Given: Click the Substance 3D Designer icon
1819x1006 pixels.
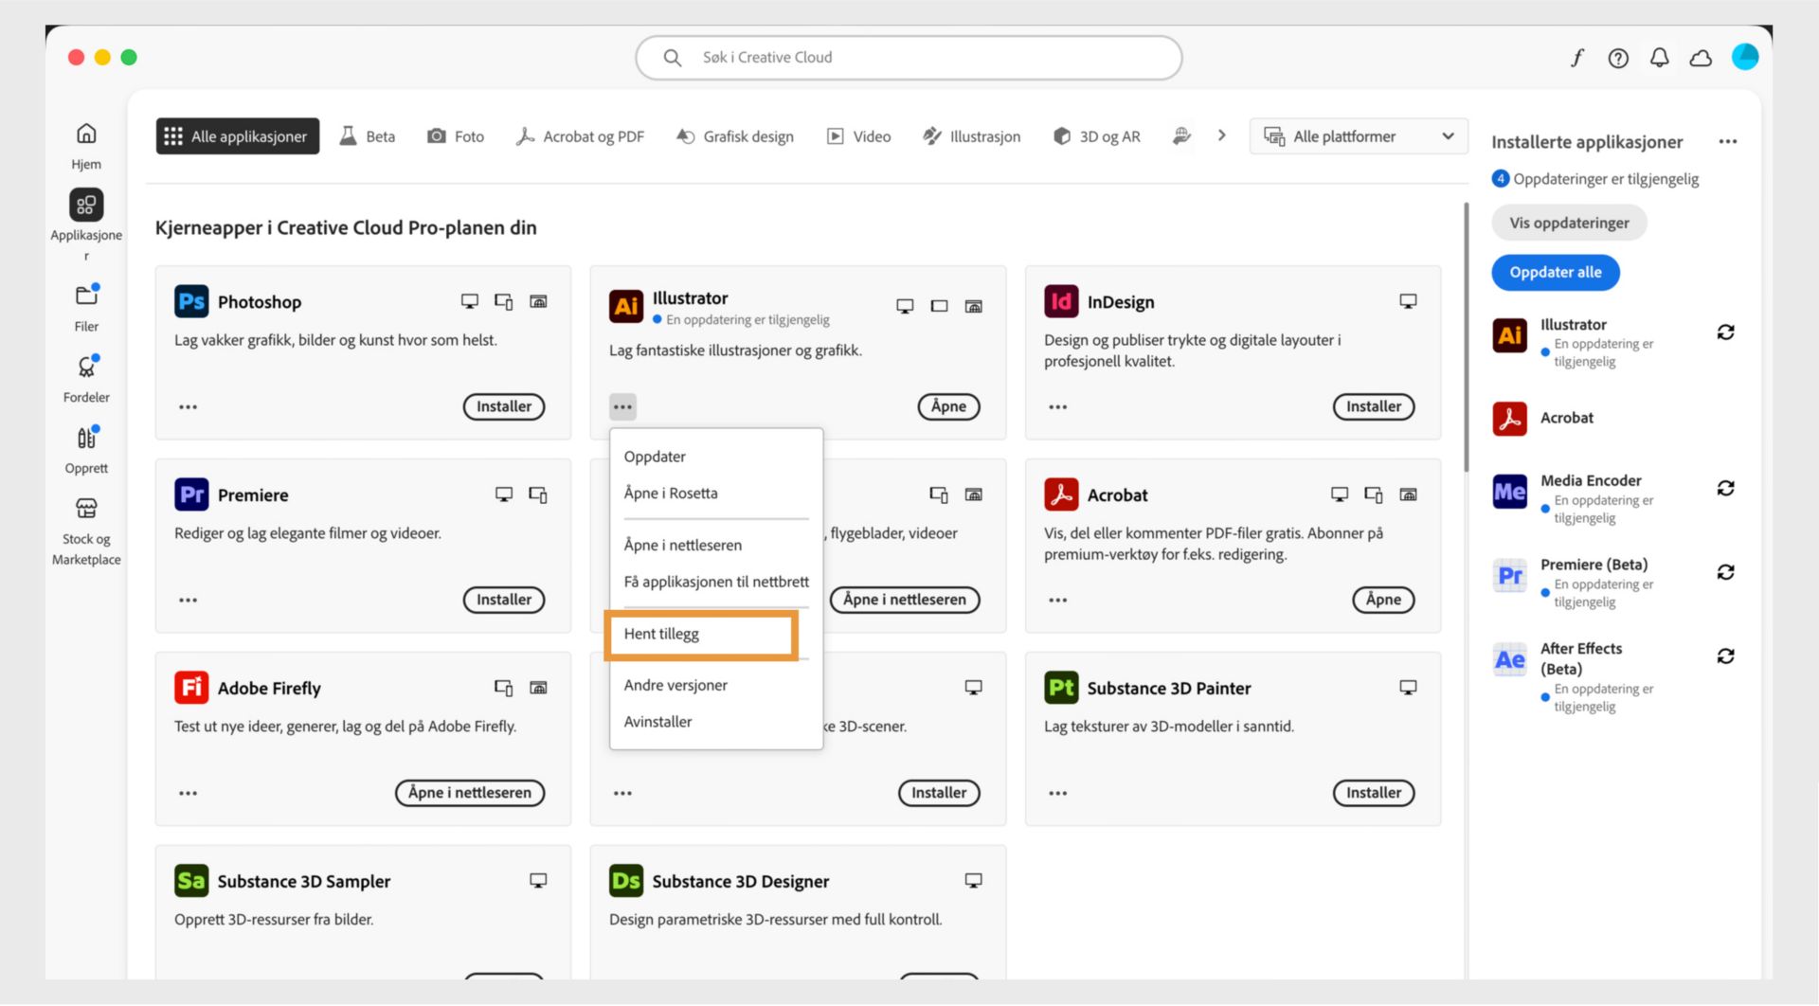Looking at the screenshot, I should (x=626, y=881).
